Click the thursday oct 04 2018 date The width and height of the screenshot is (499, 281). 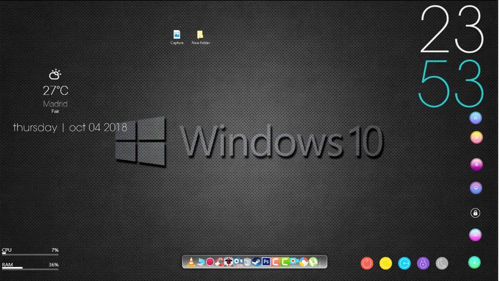[x=70, y=128]
